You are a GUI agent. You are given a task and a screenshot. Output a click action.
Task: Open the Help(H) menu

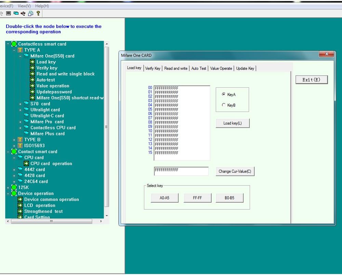click(x=42, y=6)
